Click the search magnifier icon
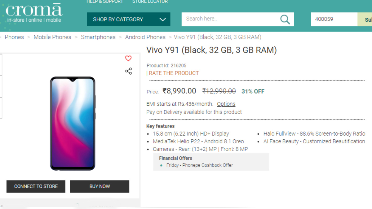This screenshot has width=372, height=209. [x=285, y=19]
